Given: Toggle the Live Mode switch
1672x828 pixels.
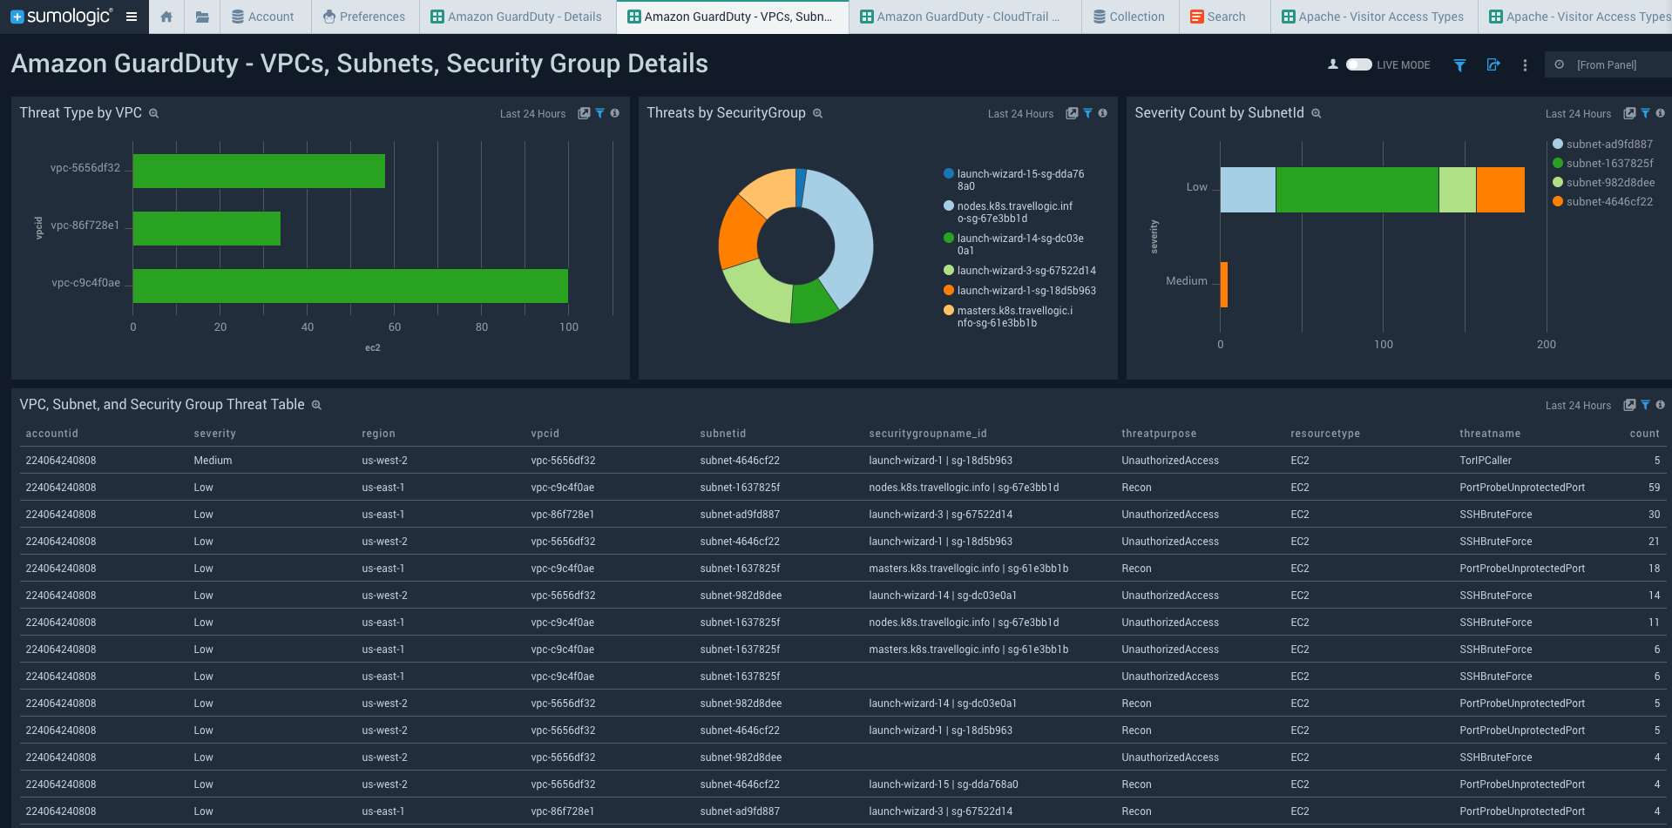Looking at the screenshot, I should click(x=1358, y=64).
